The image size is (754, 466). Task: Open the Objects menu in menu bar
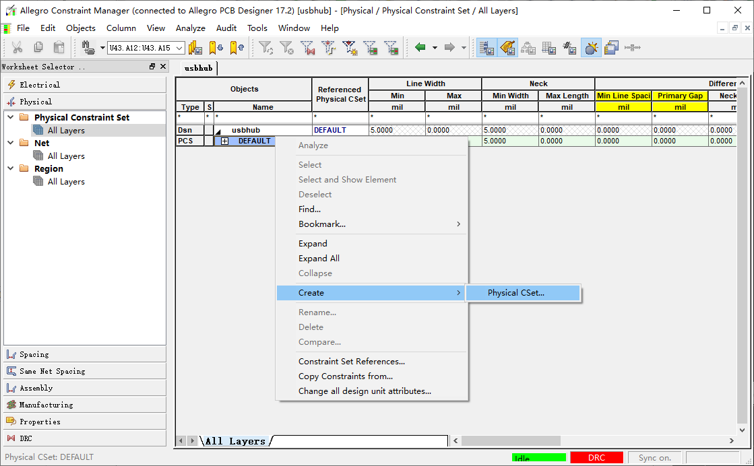tap(81, 28)
